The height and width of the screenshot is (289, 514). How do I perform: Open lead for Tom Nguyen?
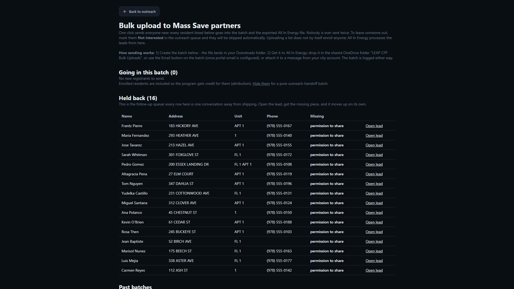(x=374, y=184)
